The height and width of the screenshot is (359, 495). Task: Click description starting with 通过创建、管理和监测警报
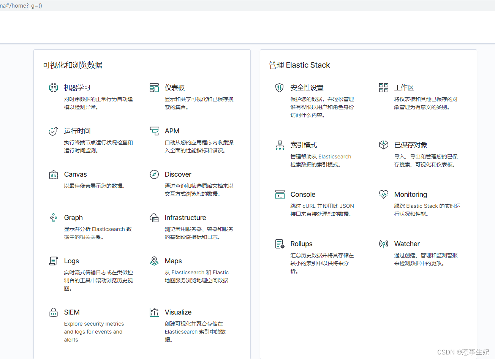[x=426, y=259]
